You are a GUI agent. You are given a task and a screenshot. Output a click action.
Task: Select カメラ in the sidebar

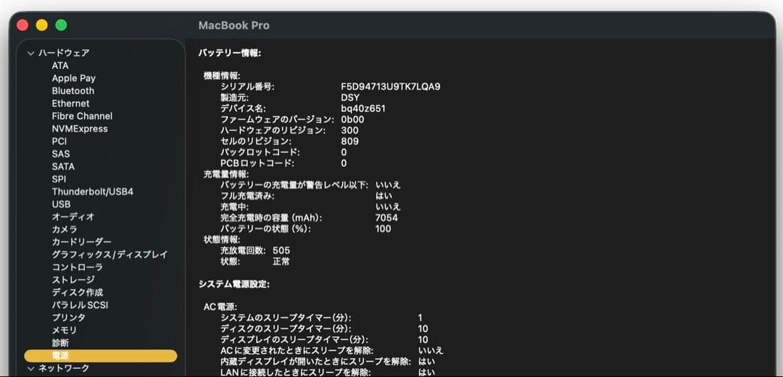click(65, 229)
